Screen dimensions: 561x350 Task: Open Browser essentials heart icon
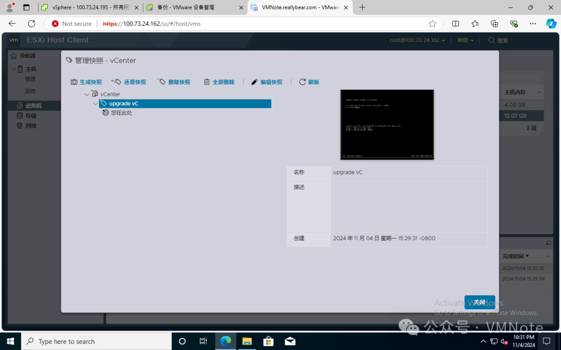coord(513,23)
